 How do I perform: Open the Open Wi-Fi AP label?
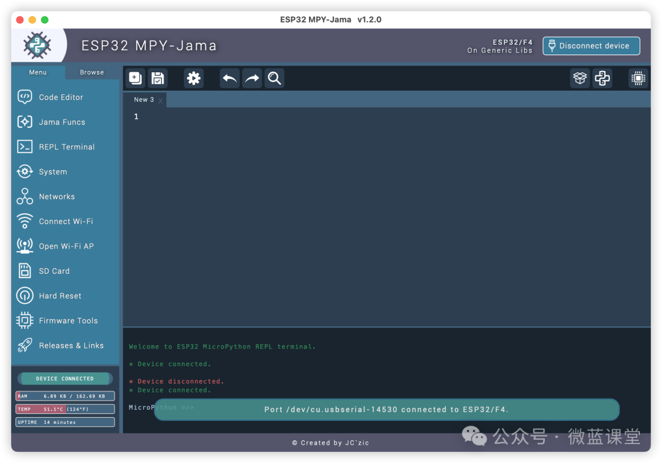point(66,246)
